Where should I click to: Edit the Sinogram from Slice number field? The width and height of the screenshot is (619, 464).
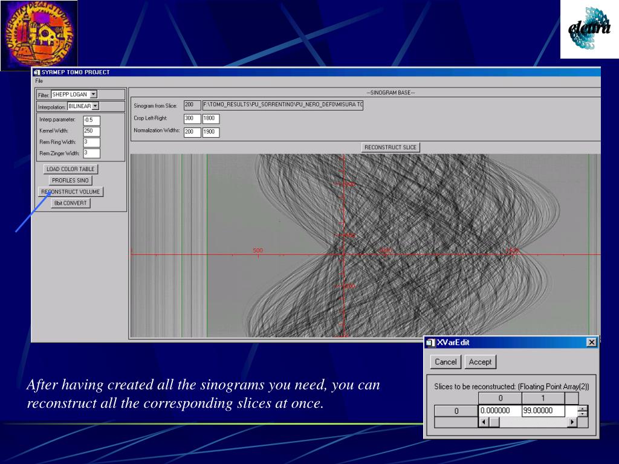pyautogui.click(x=192, y=105)
